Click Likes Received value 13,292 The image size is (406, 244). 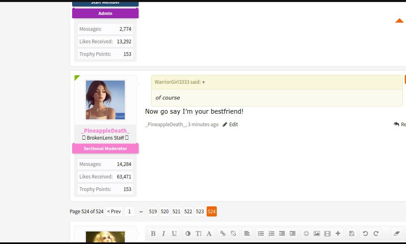click(124, 41)
